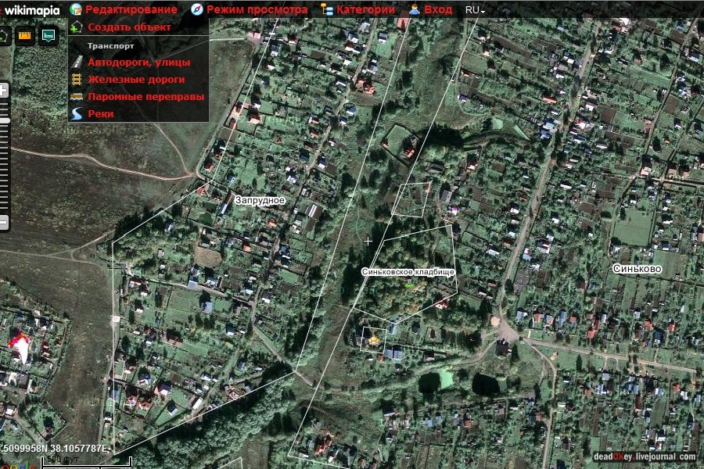Viewport: 704px width, 469px height.
Task: Expand the Категории menu
Action: pos(365,9)
